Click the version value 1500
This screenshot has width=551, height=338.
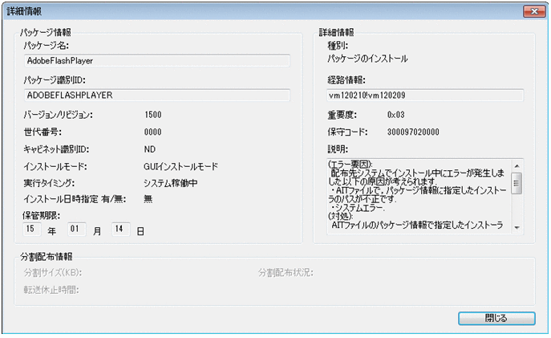click(153, 115)
